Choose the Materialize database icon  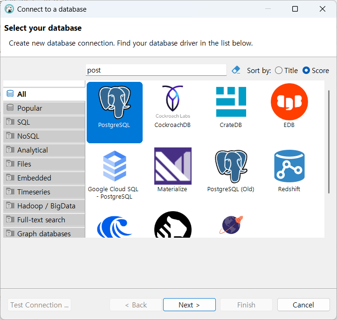173,166
